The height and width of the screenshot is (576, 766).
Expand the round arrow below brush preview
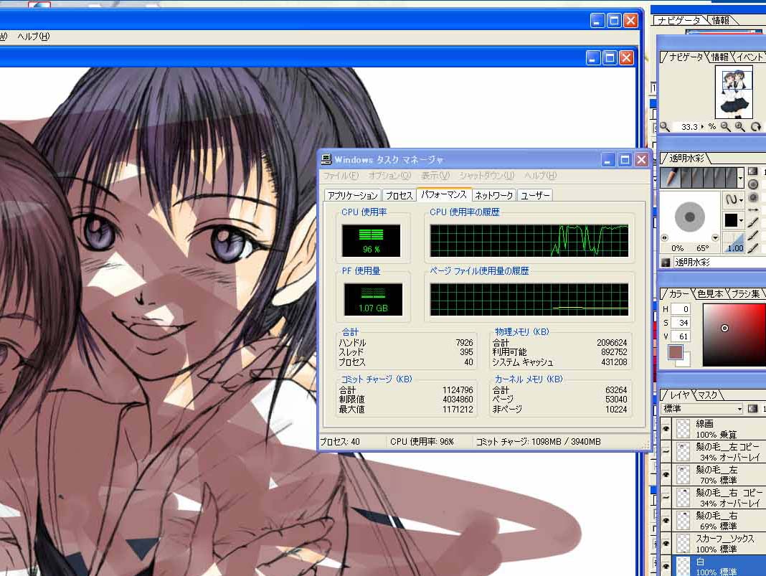point(715,238)
